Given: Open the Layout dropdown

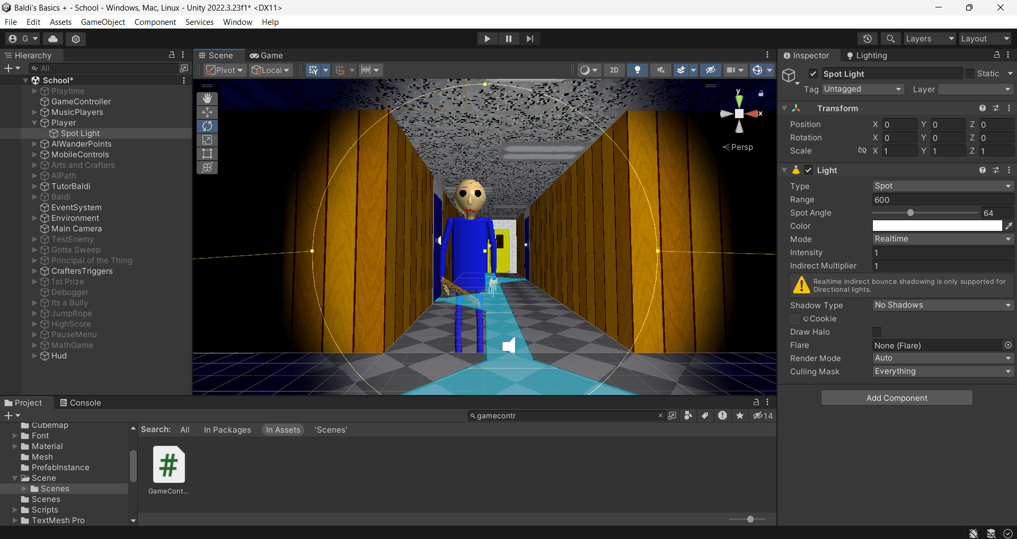Looking at the screenshot, I should point(985,39).
